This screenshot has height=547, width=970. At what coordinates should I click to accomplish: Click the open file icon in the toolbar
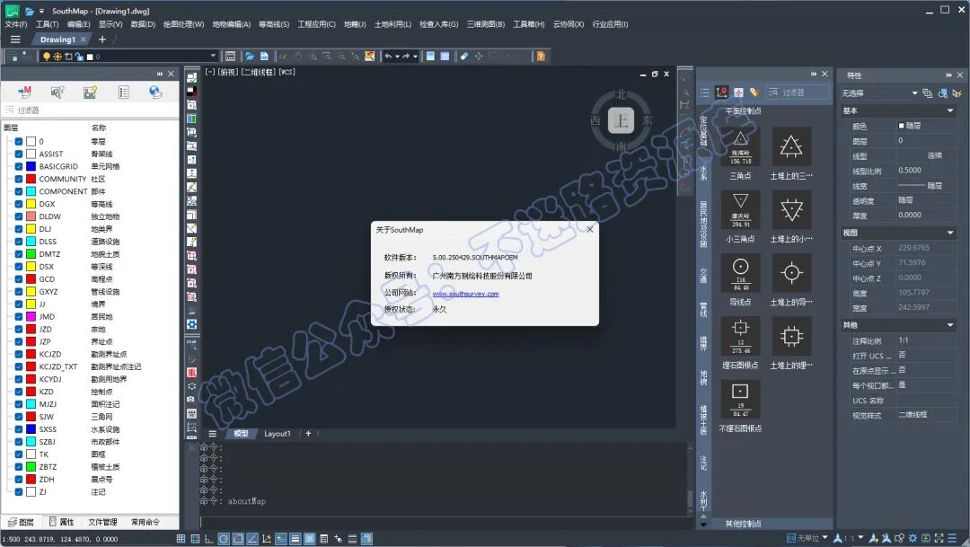pos(250,57)
